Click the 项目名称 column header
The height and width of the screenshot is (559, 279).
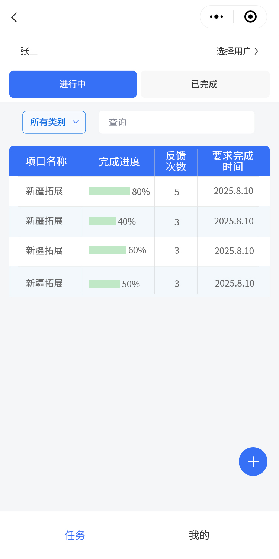point(46,161)
